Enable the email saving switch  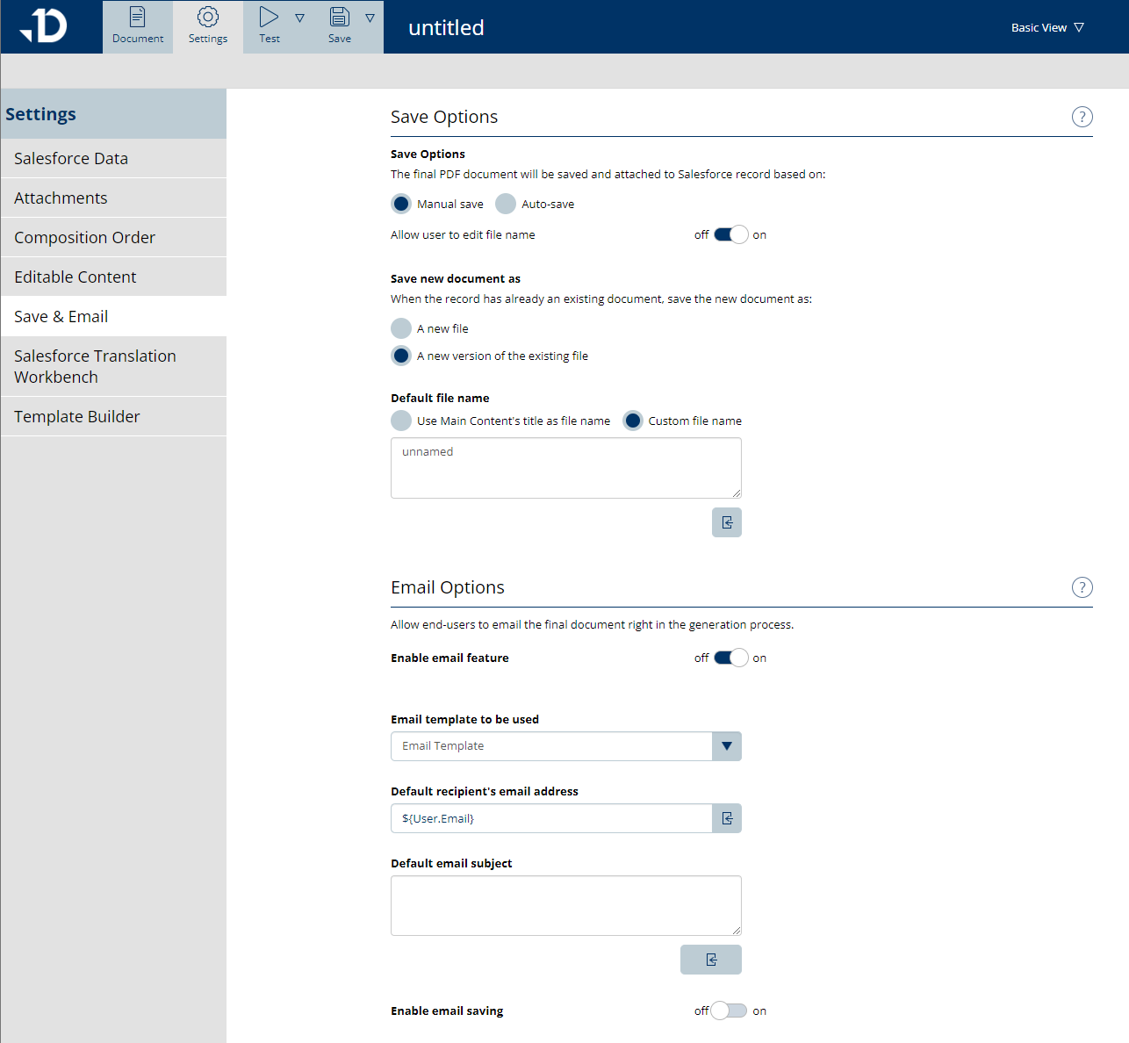(x=729, y=1011)
